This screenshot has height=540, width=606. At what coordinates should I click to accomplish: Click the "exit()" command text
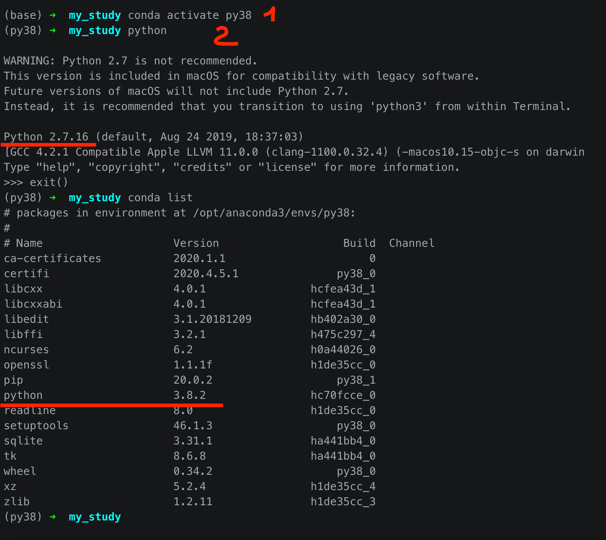click(x=49, y=182)
